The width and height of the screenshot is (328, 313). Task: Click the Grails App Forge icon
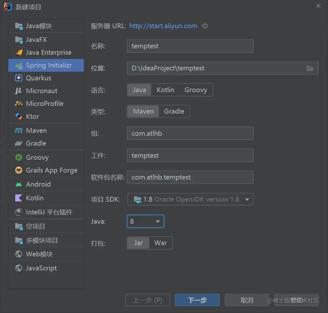point(19,170)
